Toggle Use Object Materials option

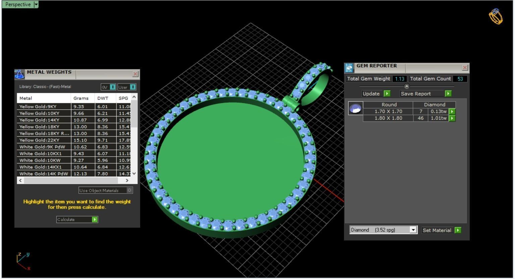click(x=129, y=190)
